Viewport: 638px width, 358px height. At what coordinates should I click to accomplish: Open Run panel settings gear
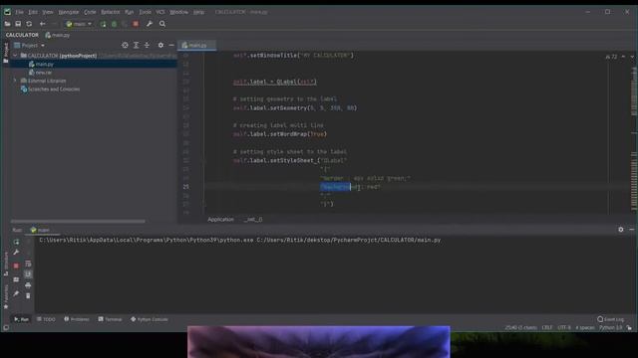620,230
